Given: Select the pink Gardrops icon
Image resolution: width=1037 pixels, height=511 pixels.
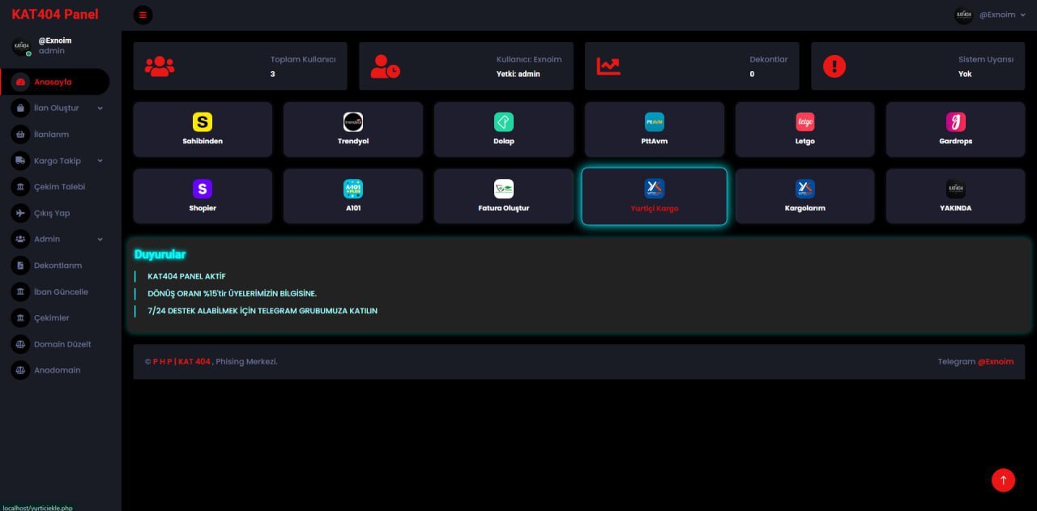Looking at the screenshot, I should (955, 122).
